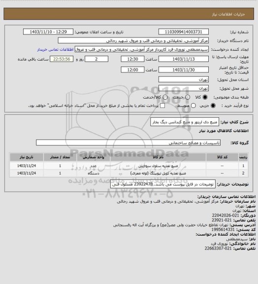Viewport: 258px width, 284px height.
Task: Click the delivery province field تهران
Action: coord(184,79)
